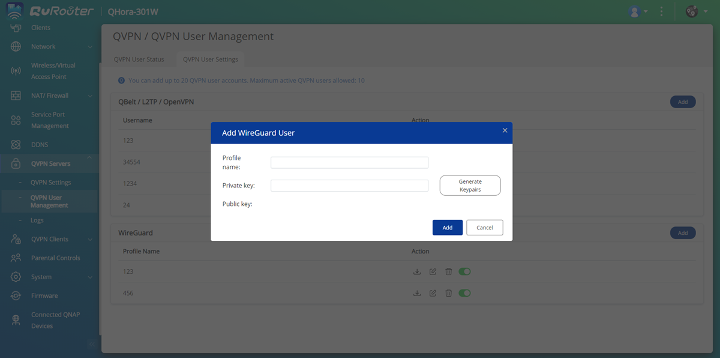Click the Profile Name column header
Screen dimensions: 720x358
(141, 252)
